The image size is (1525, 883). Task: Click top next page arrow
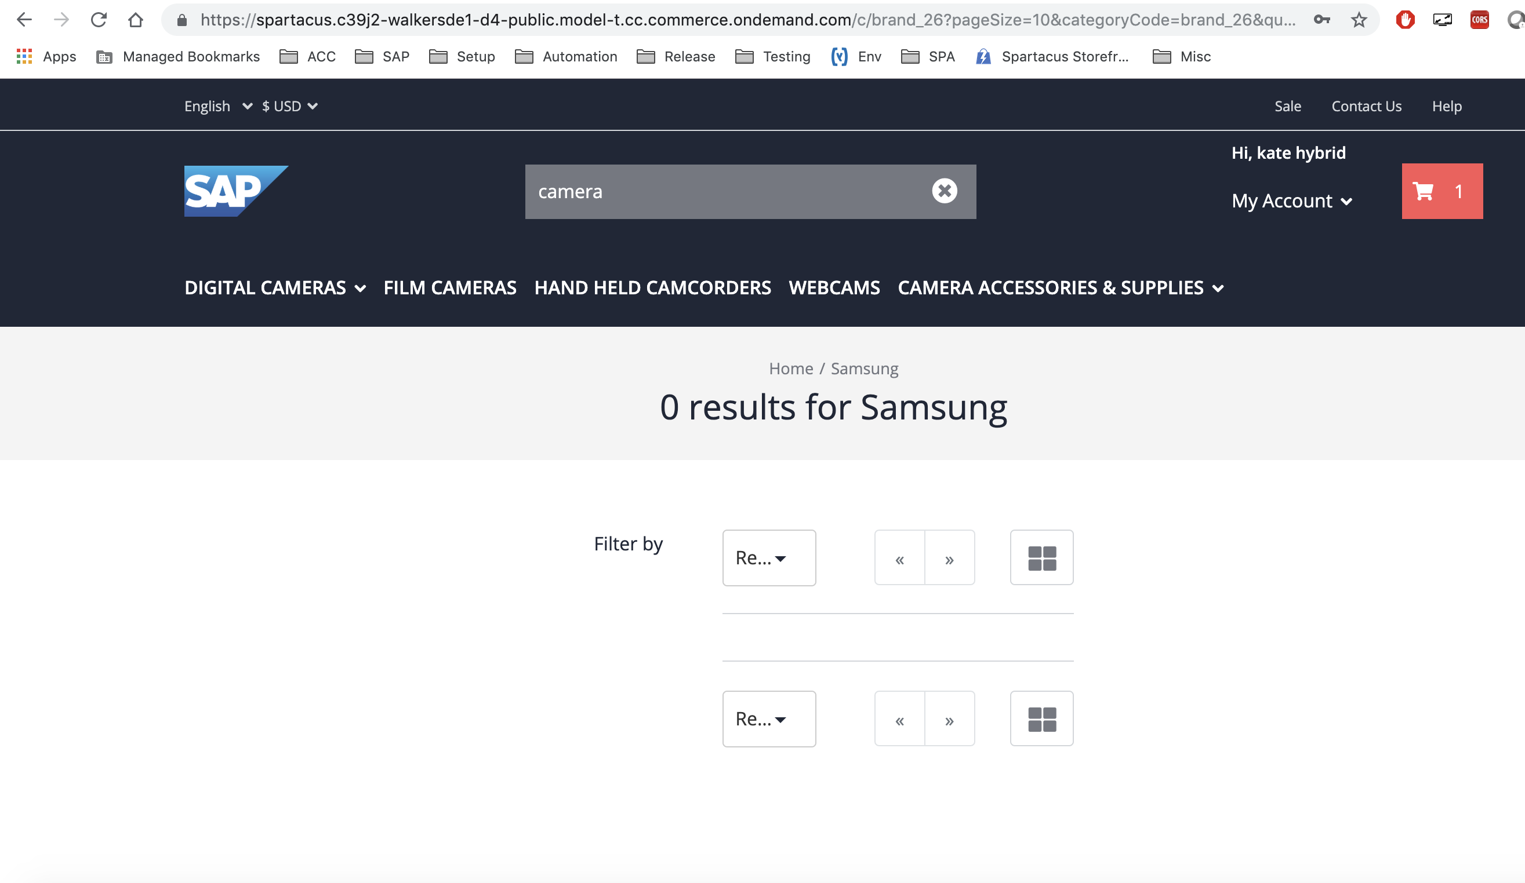point(949,557)
